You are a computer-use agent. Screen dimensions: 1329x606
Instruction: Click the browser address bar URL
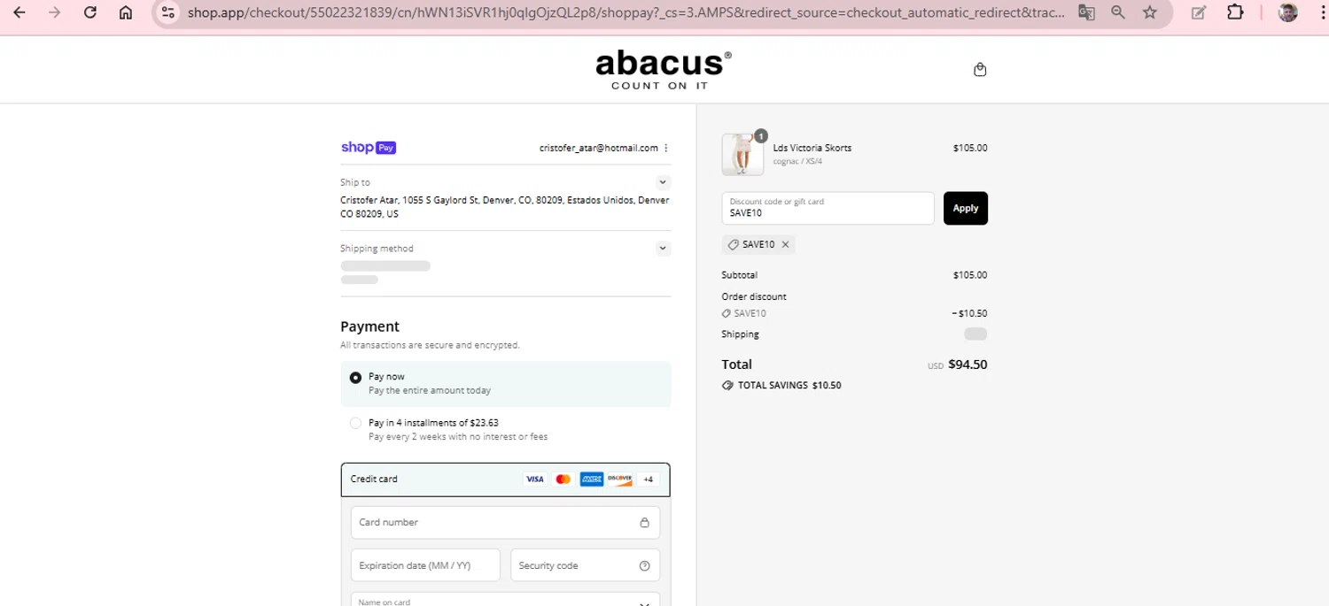(x=626, y=12)
